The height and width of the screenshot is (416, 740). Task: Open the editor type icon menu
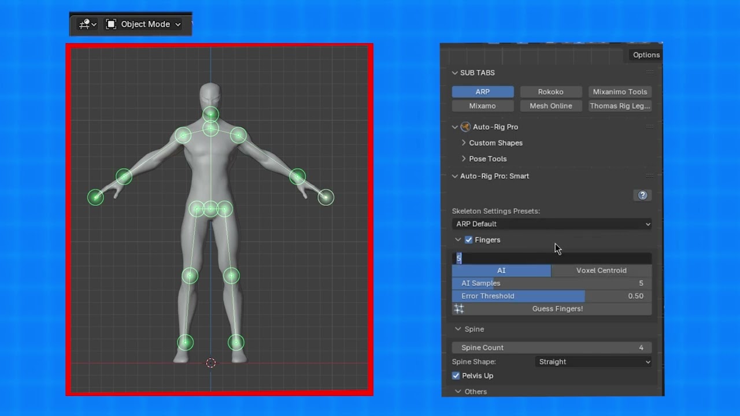point(87,24)
